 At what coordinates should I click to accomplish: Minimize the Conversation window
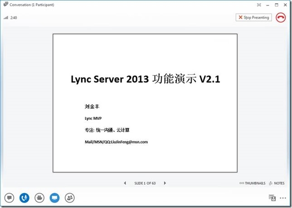pos(268,5)
